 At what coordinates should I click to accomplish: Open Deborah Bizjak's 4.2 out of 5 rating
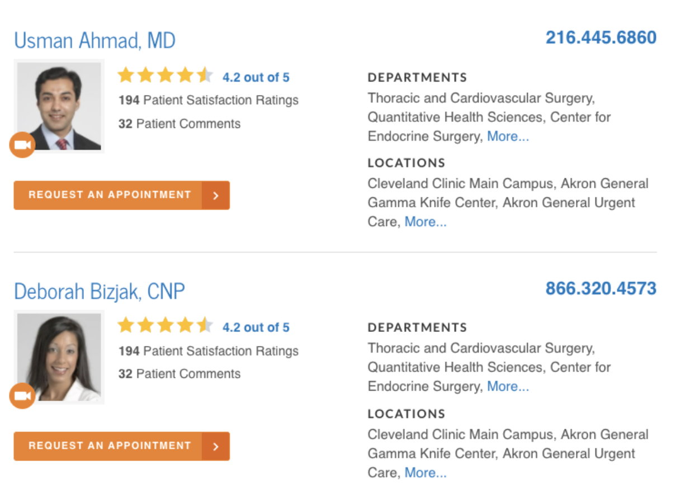click(256, 327)
